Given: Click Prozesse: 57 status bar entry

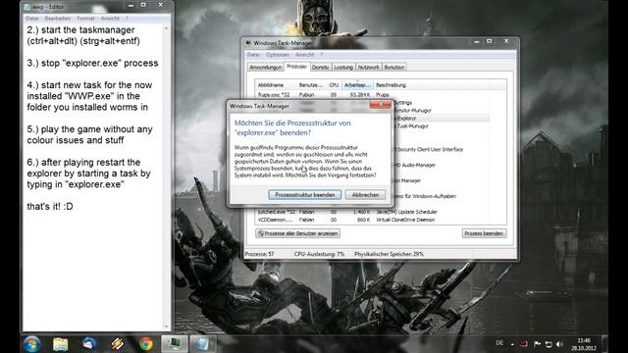Looking at the screenshot, I should click(x=259, y=254).
